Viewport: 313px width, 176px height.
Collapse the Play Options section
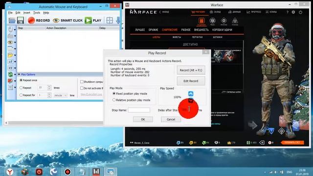pyautogui.click(x=19, y=74)
